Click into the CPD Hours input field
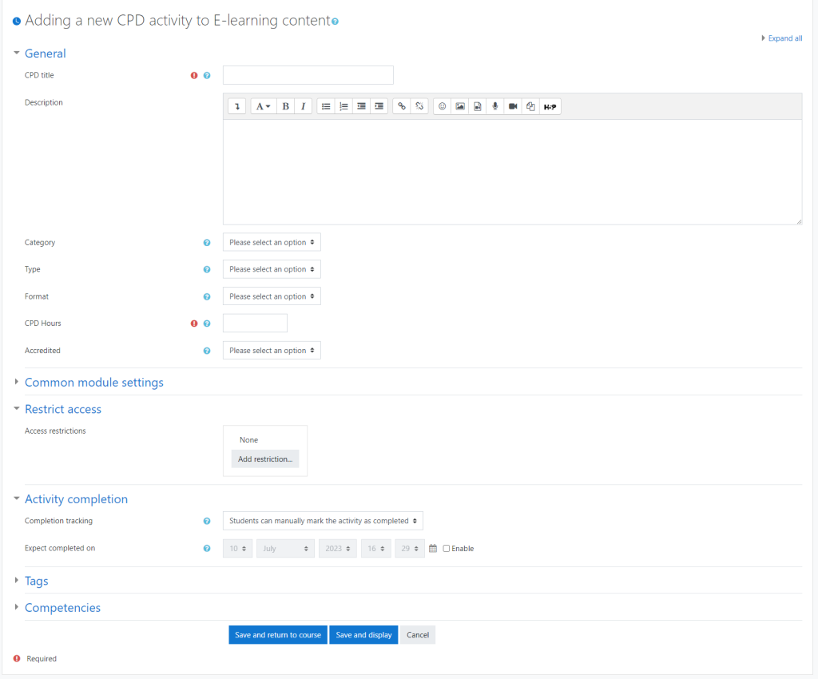The height and width of the screenshot is (679, 818). [x=255, y=324]
